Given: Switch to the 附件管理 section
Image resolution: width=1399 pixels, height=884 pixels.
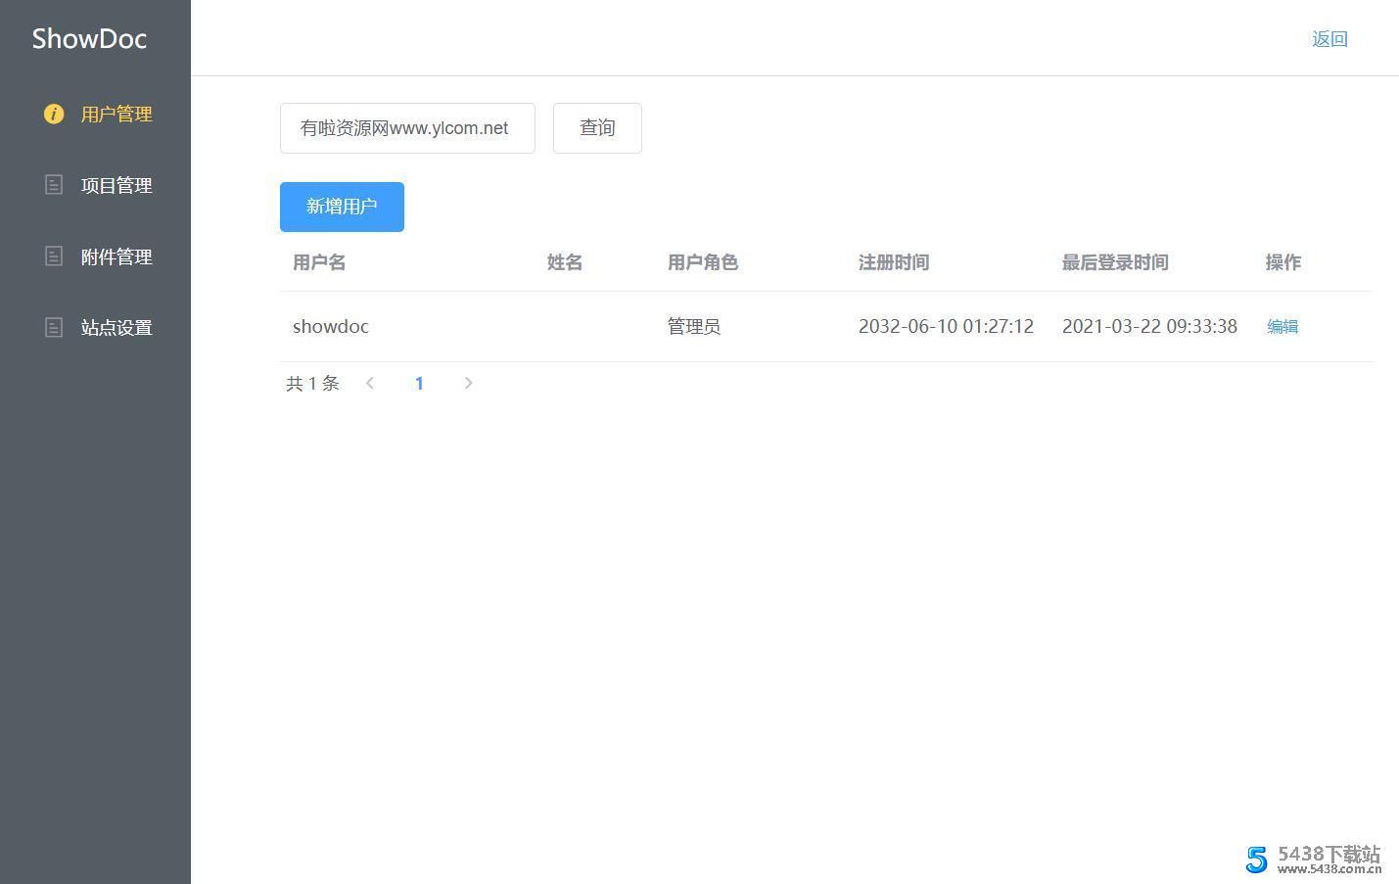Looking at the screenshot, I should (116, 257).
